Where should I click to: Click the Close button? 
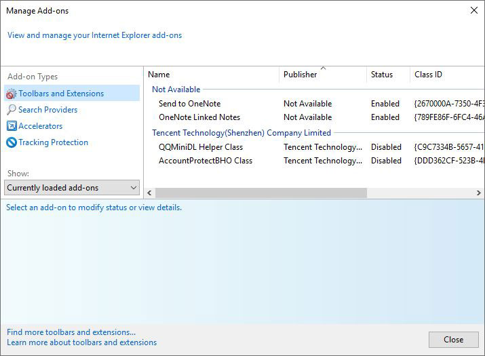(453, 340)
